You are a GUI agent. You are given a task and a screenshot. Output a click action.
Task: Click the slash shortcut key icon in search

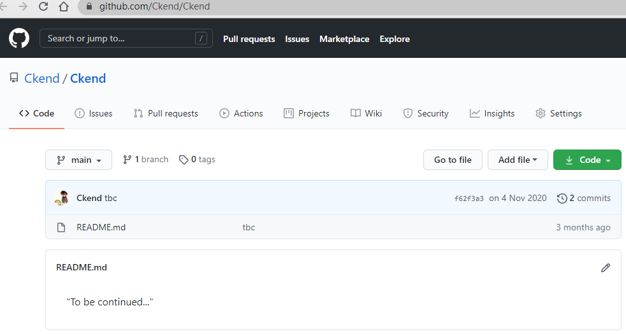coord(201,38)
